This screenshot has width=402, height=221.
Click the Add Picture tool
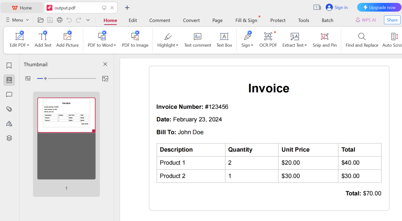click(67, 40)
